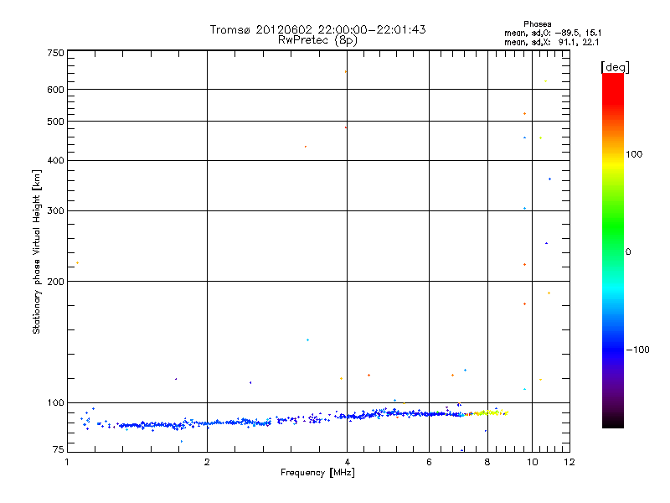Viewport: 670px width, 503px height.
Task: Click the orange data point near 1 MHz, 220 km
Action: 77,262
